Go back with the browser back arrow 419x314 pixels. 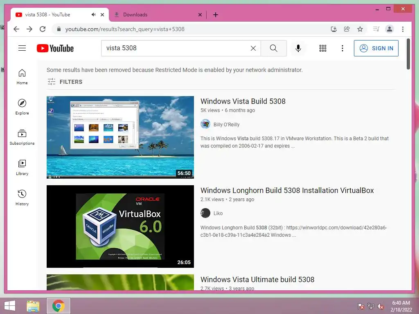pos(16,29)
